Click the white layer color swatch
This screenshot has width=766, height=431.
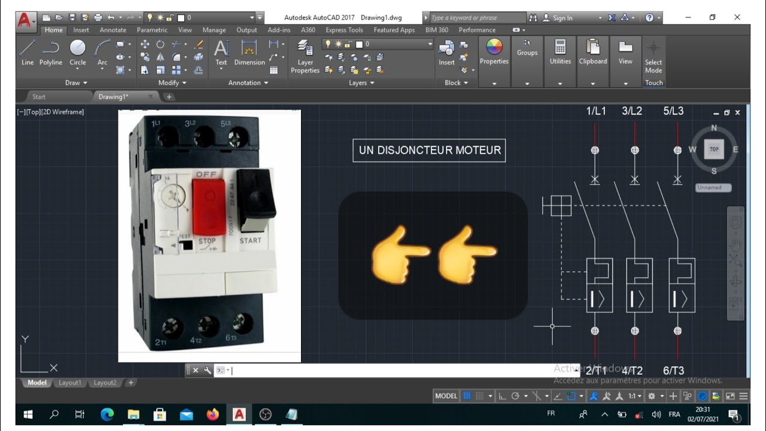(x=359, y=44)
